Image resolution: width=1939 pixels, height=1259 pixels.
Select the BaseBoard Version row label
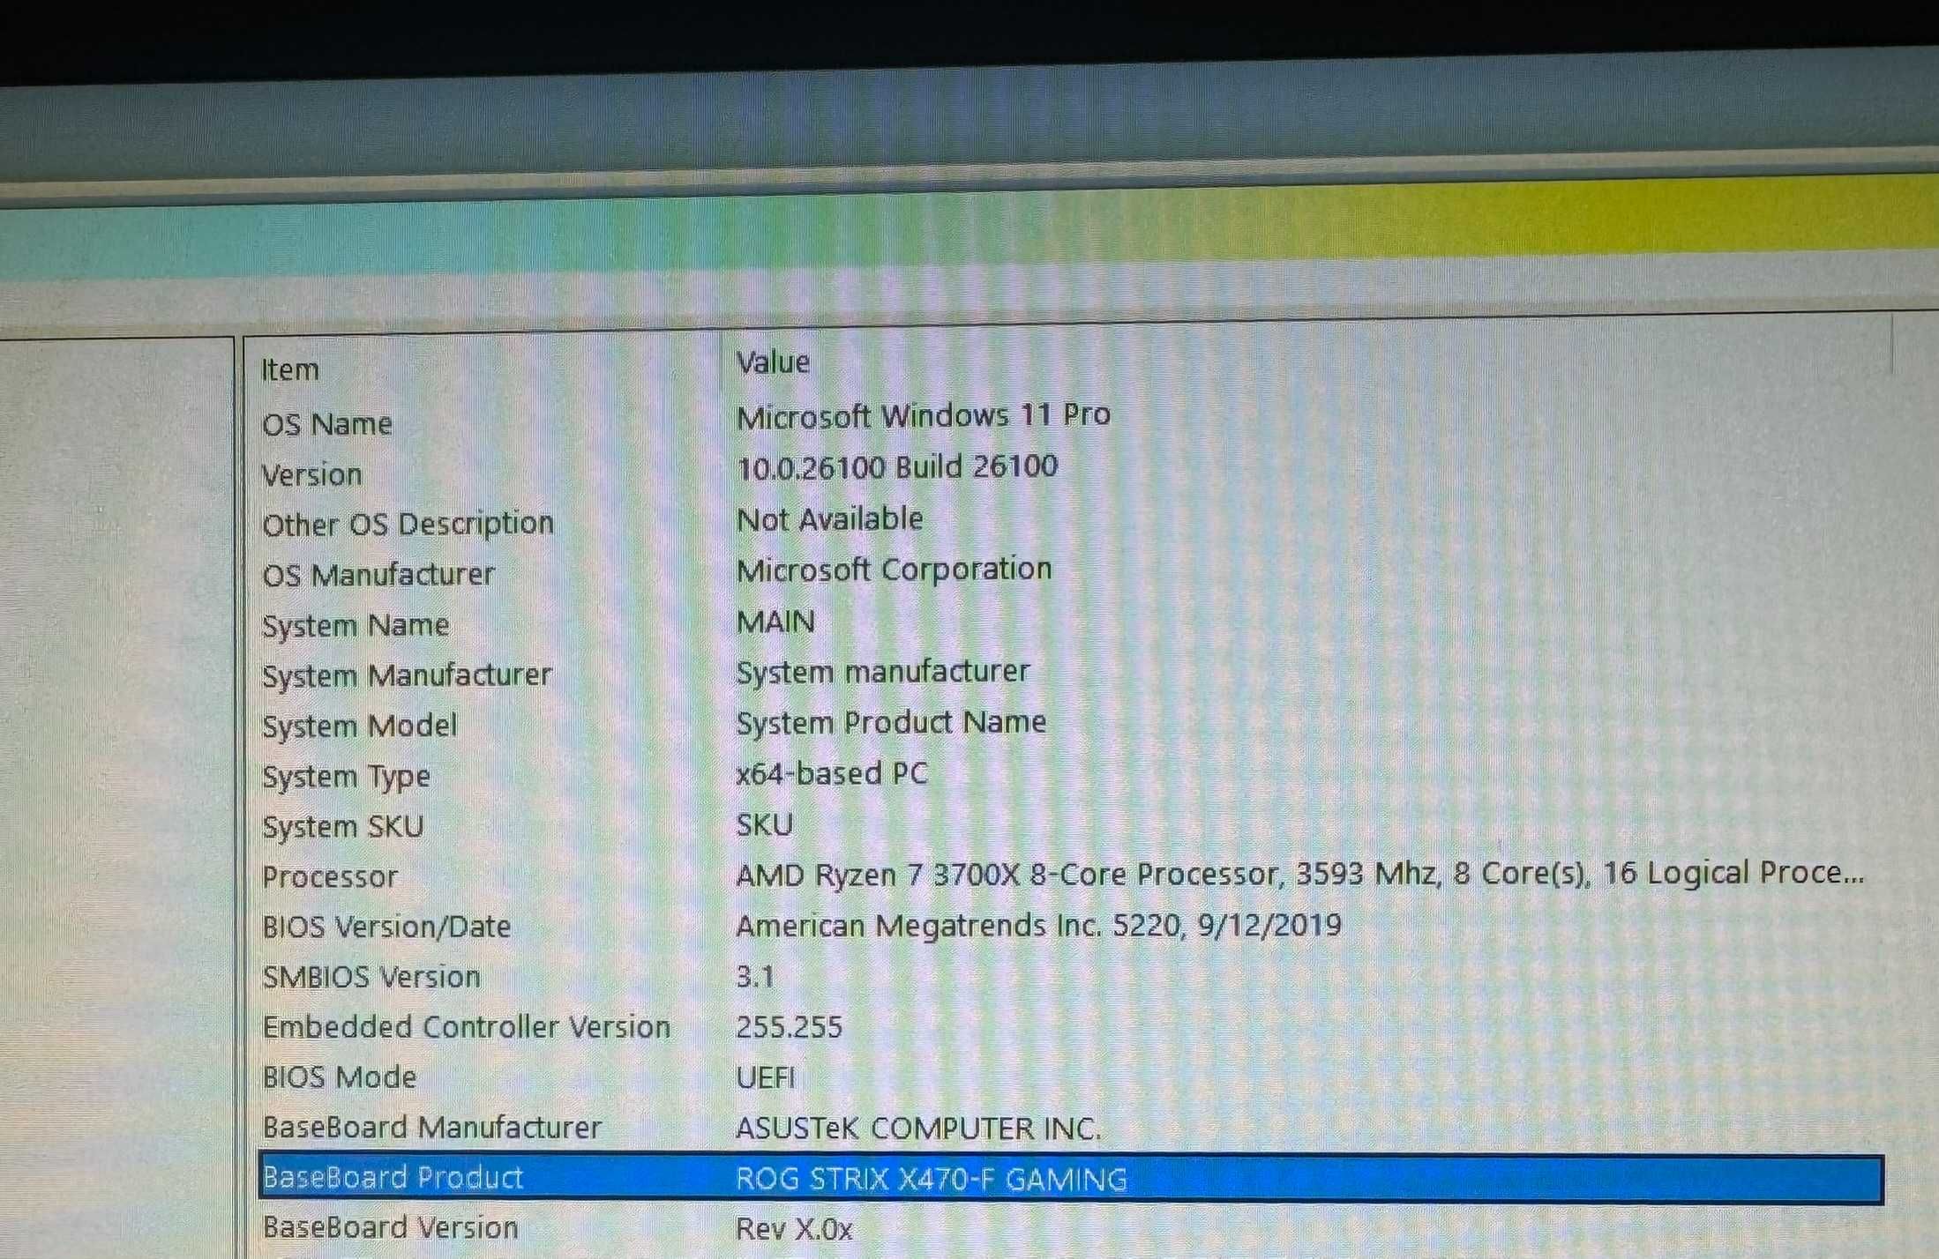click(390, 1227)
